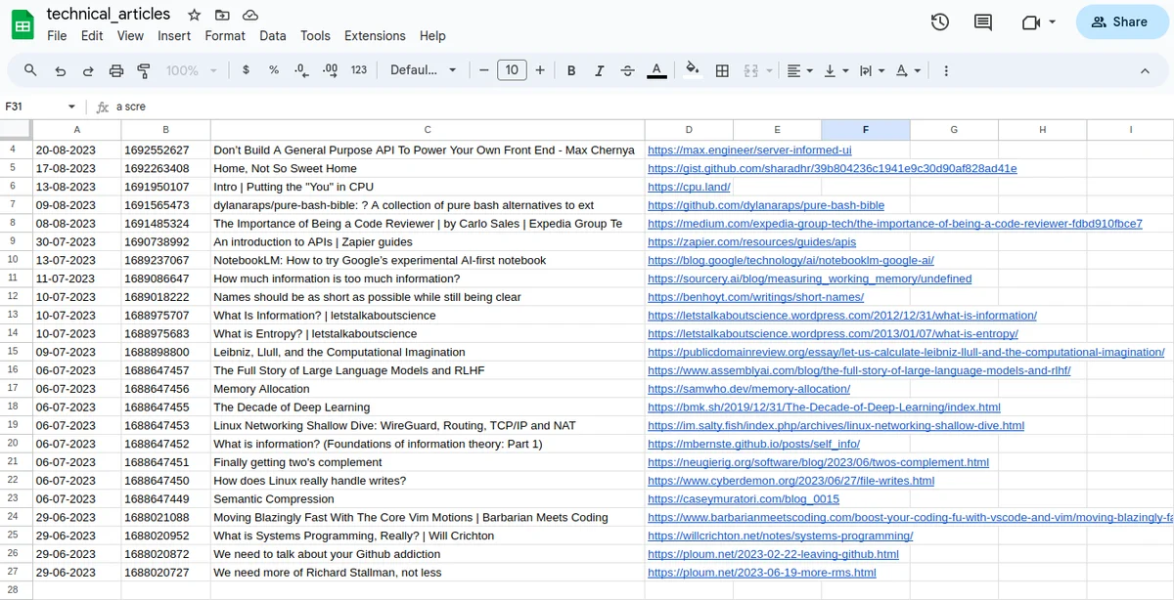Print the spreadsheet via printer icon
The width and height of the screenshot is (1174, 600).
(x=116, y=70)
